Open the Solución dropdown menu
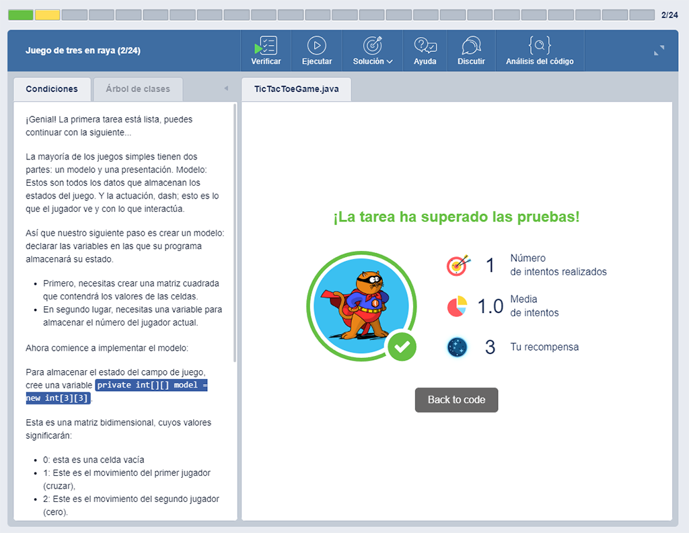Screen dimensions: 689x533 click(373, 46)
